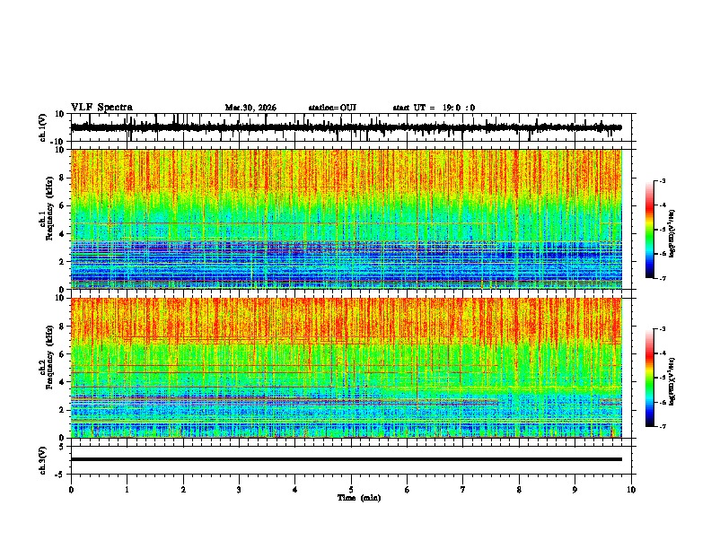Click the flat ch.3 voltage trace line
The height and width of the screenshot is (549, 711).
pos(347,459)
